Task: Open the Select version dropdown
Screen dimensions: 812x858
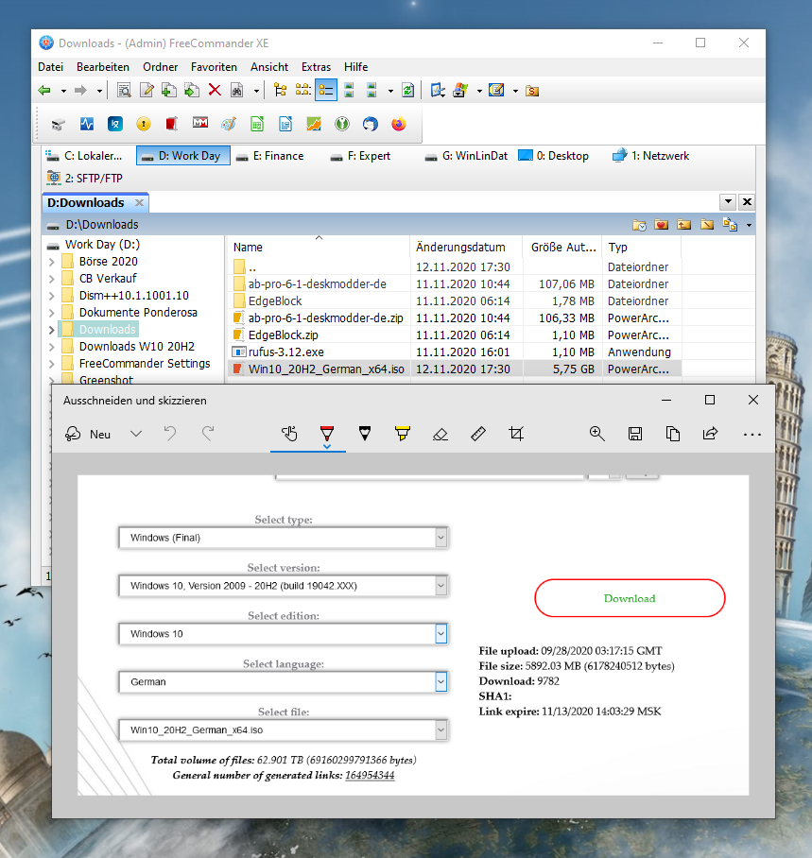Action: 283,586
